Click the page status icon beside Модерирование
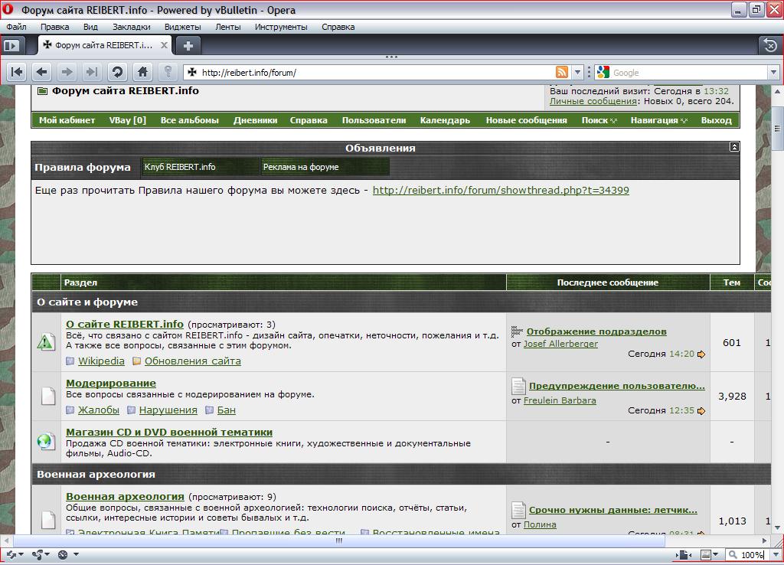Screen dimensions: 784x565 [x=48, y=396]
